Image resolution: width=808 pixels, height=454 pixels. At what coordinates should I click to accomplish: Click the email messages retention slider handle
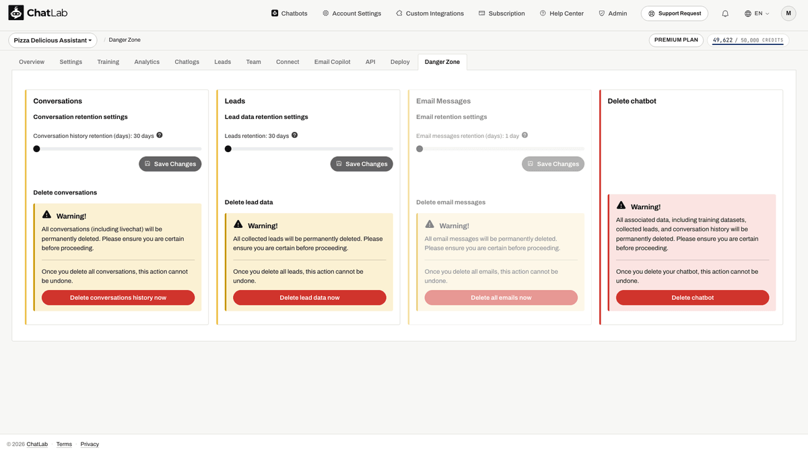pyautogui.click(x=419, y=149)
